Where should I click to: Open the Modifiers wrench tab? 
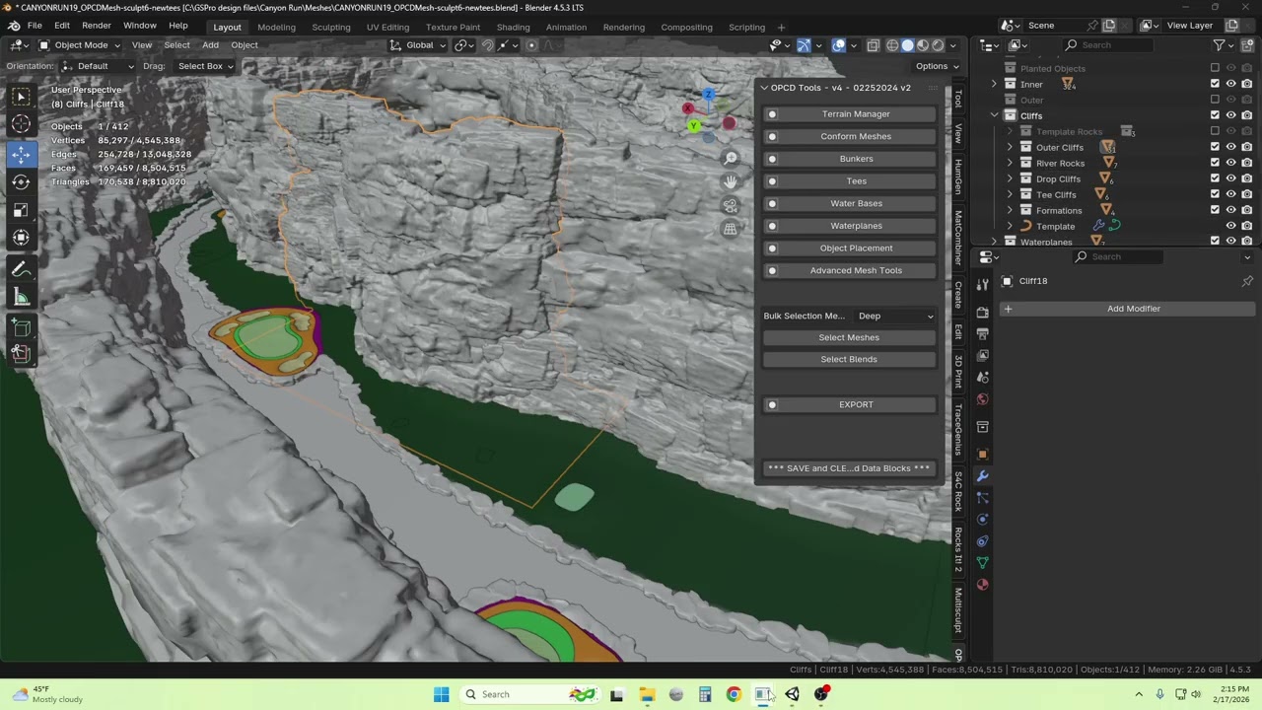pos(982,476)
